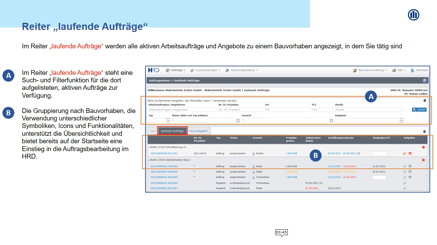
Task: Open the Typ dropdown
Action: (x=159, y=120)
